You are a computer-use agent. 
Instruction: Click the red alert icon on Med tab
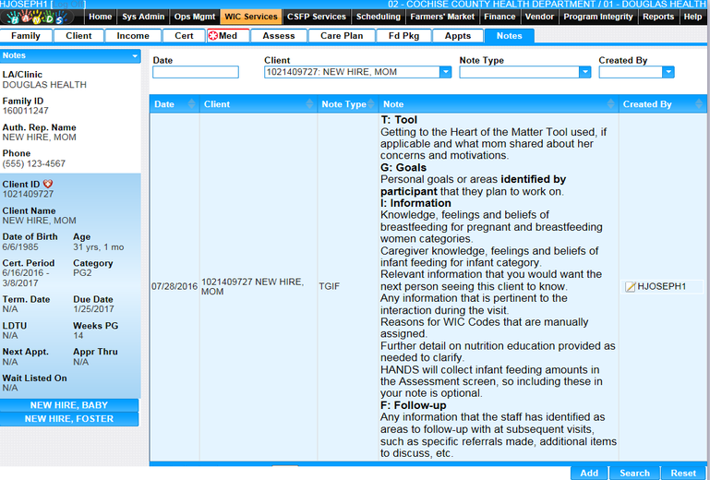pyautogui.click(x=213, y=36)
